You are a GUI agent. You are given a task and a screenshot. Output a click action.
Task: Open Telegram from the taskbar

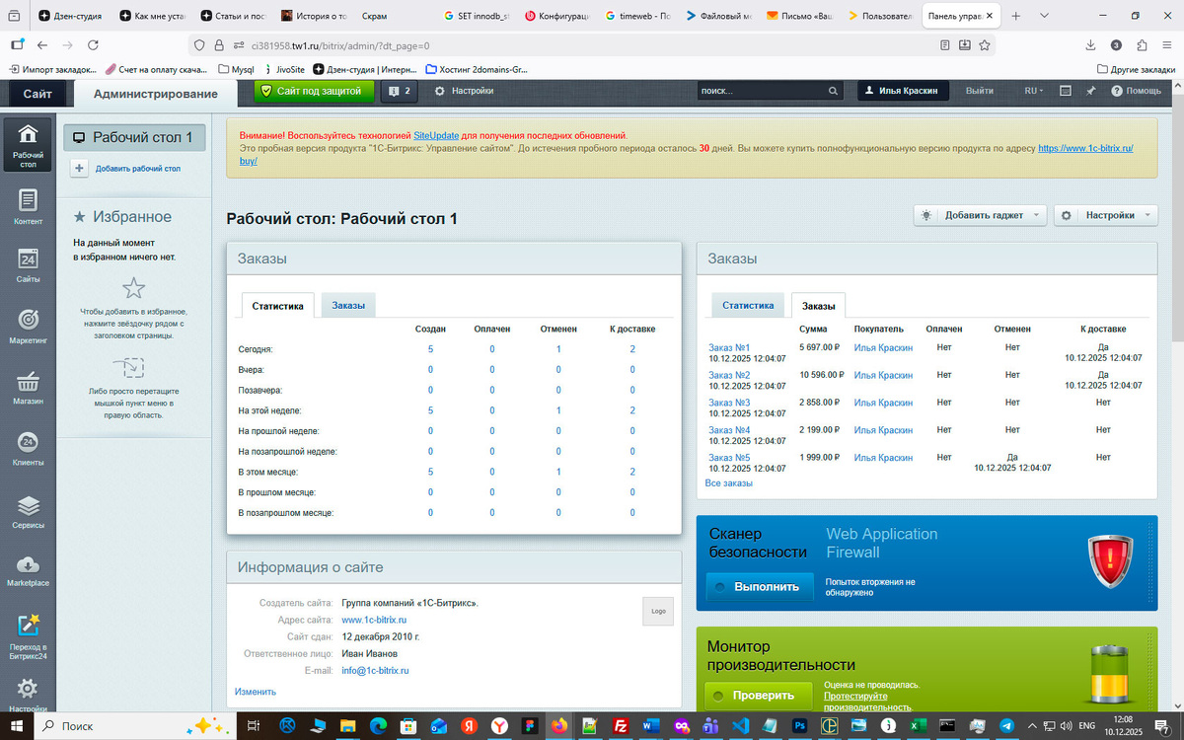click(x=1005, y=725)
